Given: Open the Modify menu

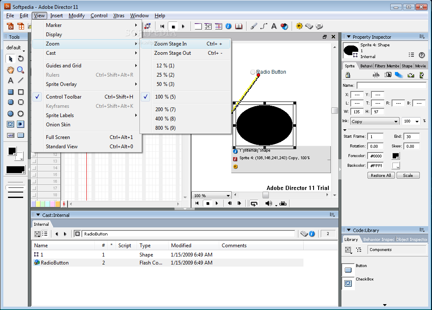Looking at the screenshot, I should pos(77,16).
